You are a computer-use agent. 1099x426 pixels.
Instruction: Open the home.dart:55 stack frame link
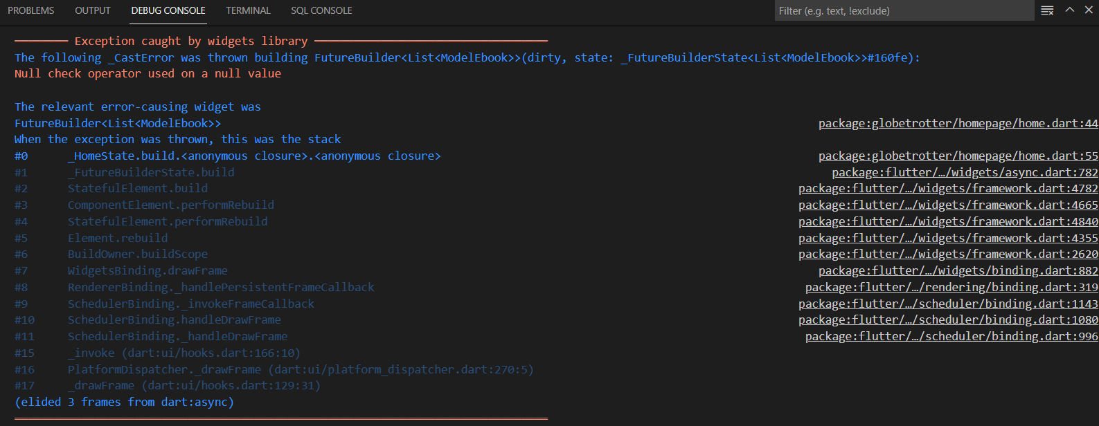pyautogui.click(x=958, y=156)
